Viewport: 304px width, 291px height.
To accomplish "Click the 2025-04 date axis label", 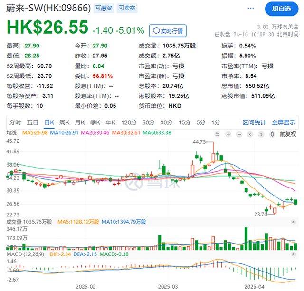I will tap(254, 287).
